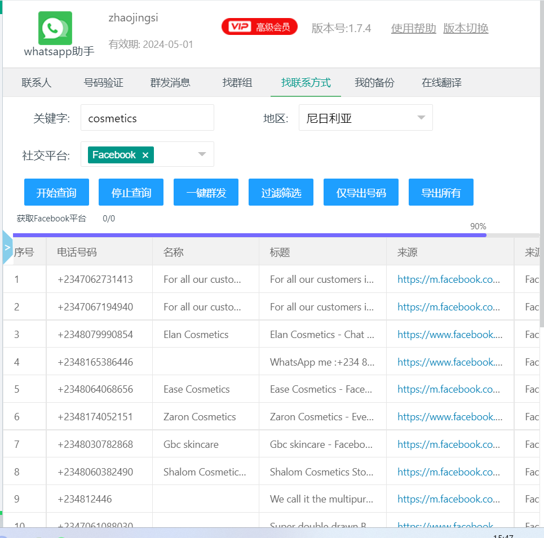Image resolution: width=544 pixels, height=538 pixels.
Task: Open the 社交平台 platform dropdown arrow
Action: coord(202,154)
